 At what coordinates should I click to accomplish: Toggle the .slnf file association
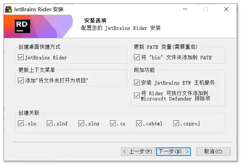coord(50,123)
